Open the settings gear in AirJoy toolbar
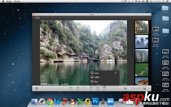Screen dimensions: 171x107 [x=37, y=88]
